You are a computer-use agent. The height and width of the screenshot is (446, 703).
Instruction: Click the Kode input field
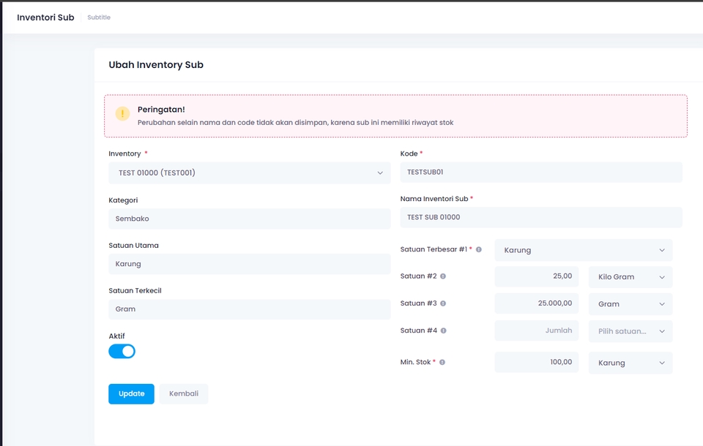pyautogui.click(x=540, y=173)
